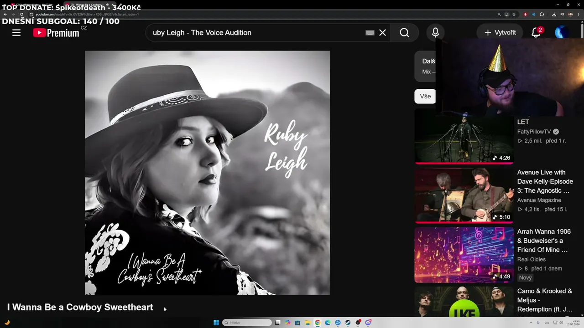Screen dimensions: 584x328
Task: Open the red browser extension icon
Action: [526, 15]
